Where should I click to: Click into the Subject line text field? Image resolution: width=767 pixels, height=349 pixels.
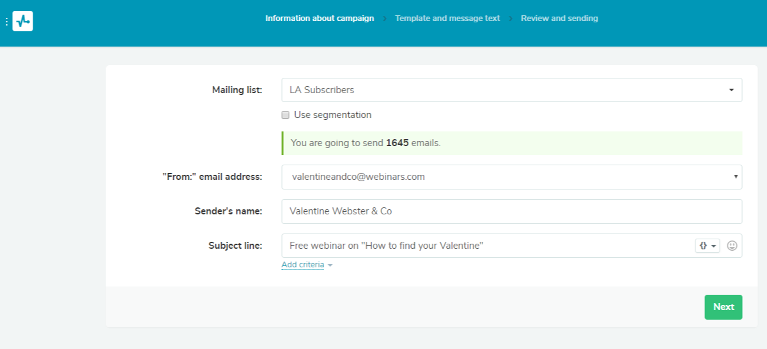[x=486, y=246]
